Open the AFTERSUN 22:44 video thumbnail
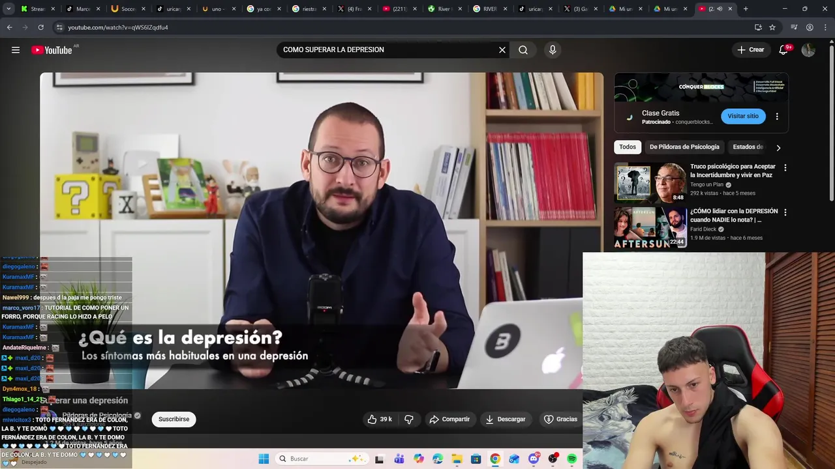The image size is (835, 469). (x=650, y=228)
